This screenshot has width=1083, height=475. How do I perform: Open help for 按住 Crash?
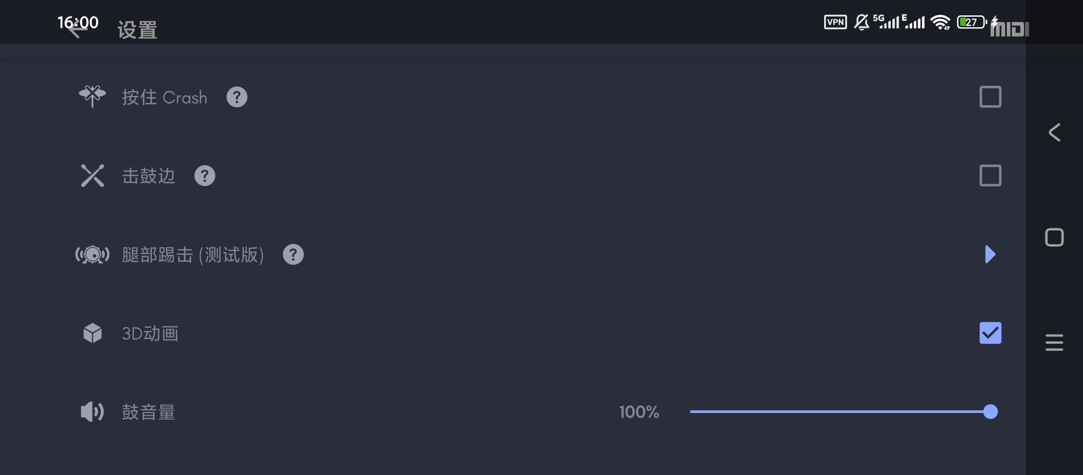(237, 97)
